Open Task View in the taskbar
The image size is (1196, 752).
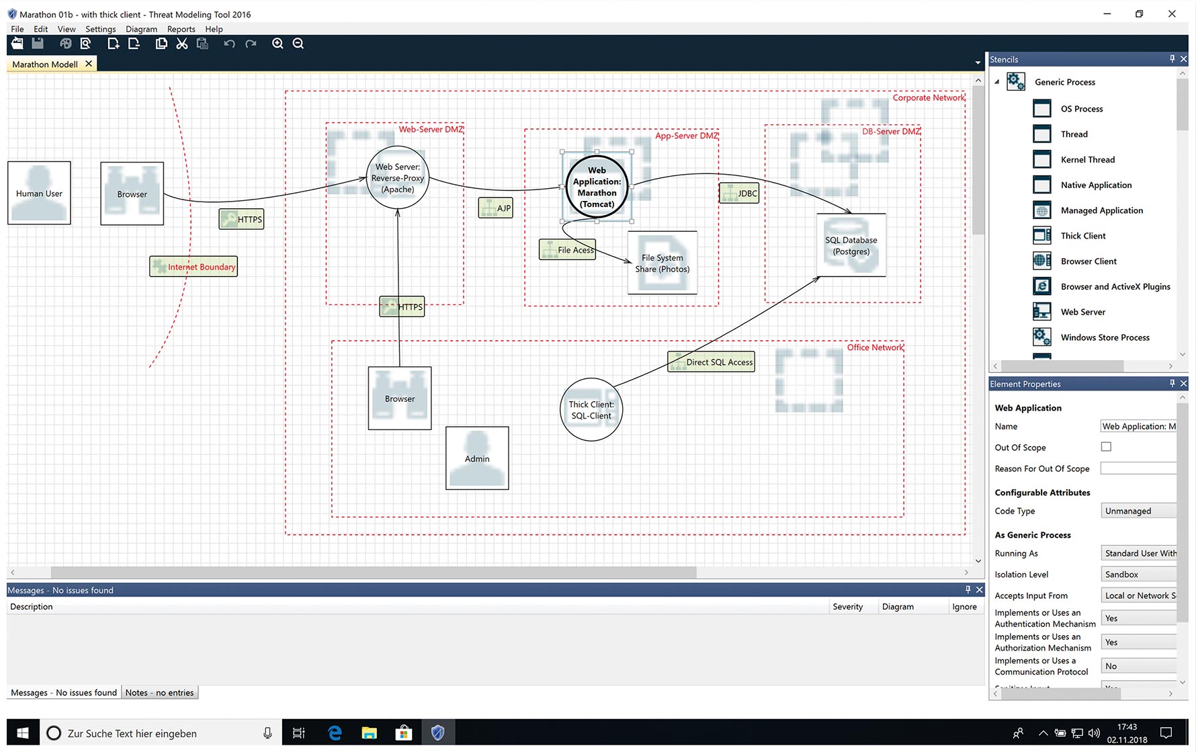coord(299,733)
